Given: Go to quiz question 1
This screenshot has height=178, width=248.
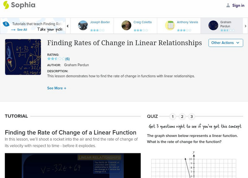Looking at the screenshot, I should tap(173, 117).
